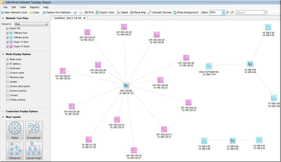Screen dimensions: 281x162
Task: Select the IAF-VM-UNI-37 node icon
Action: point(134,150)
